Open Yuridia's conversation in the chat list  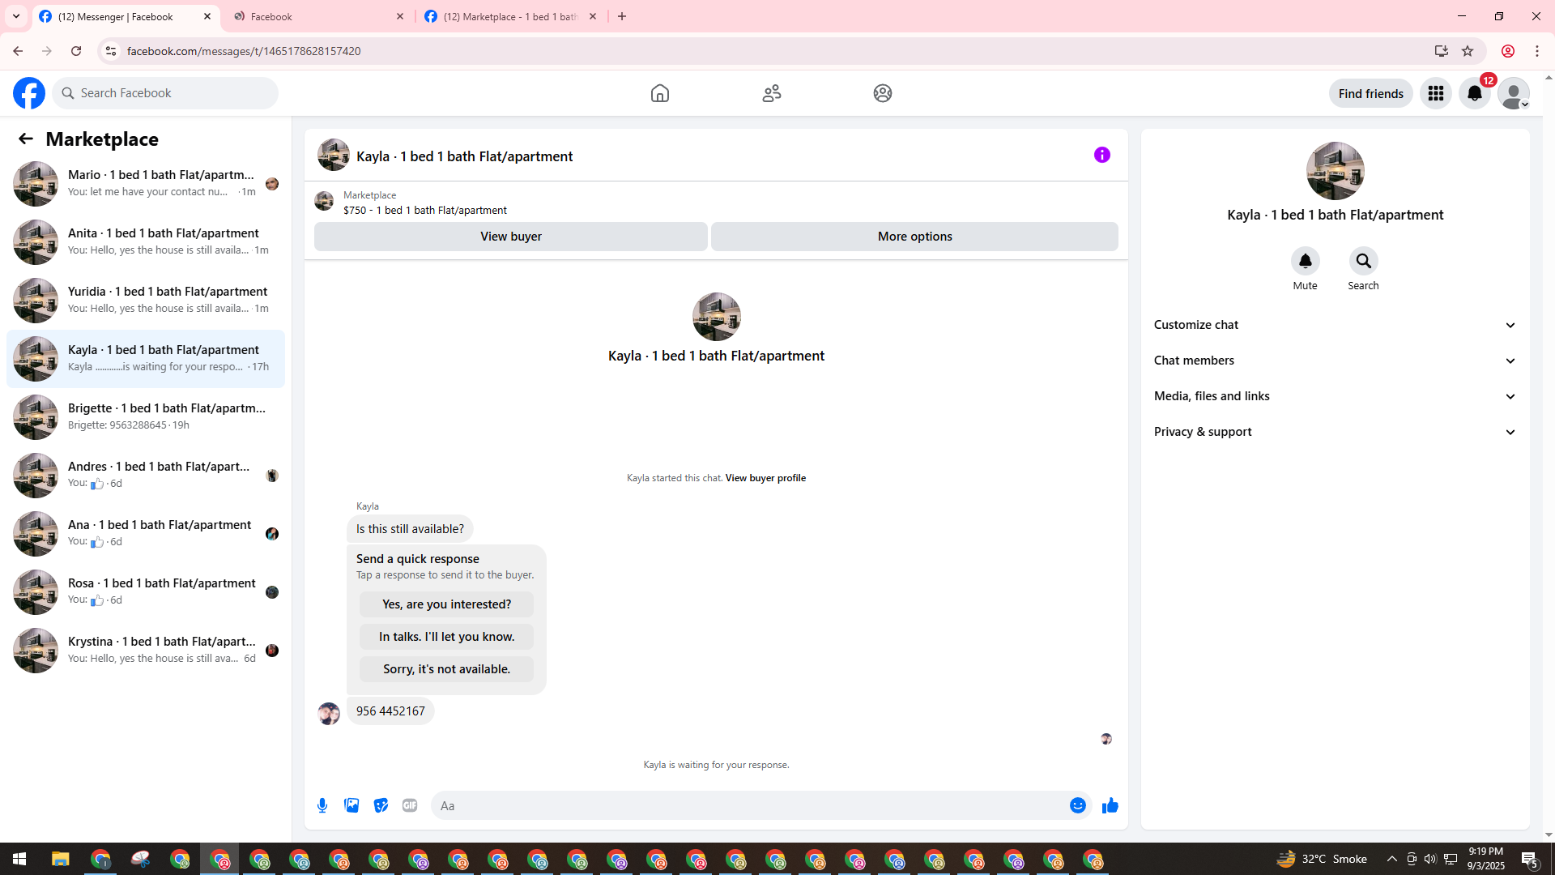coord(146,301)
